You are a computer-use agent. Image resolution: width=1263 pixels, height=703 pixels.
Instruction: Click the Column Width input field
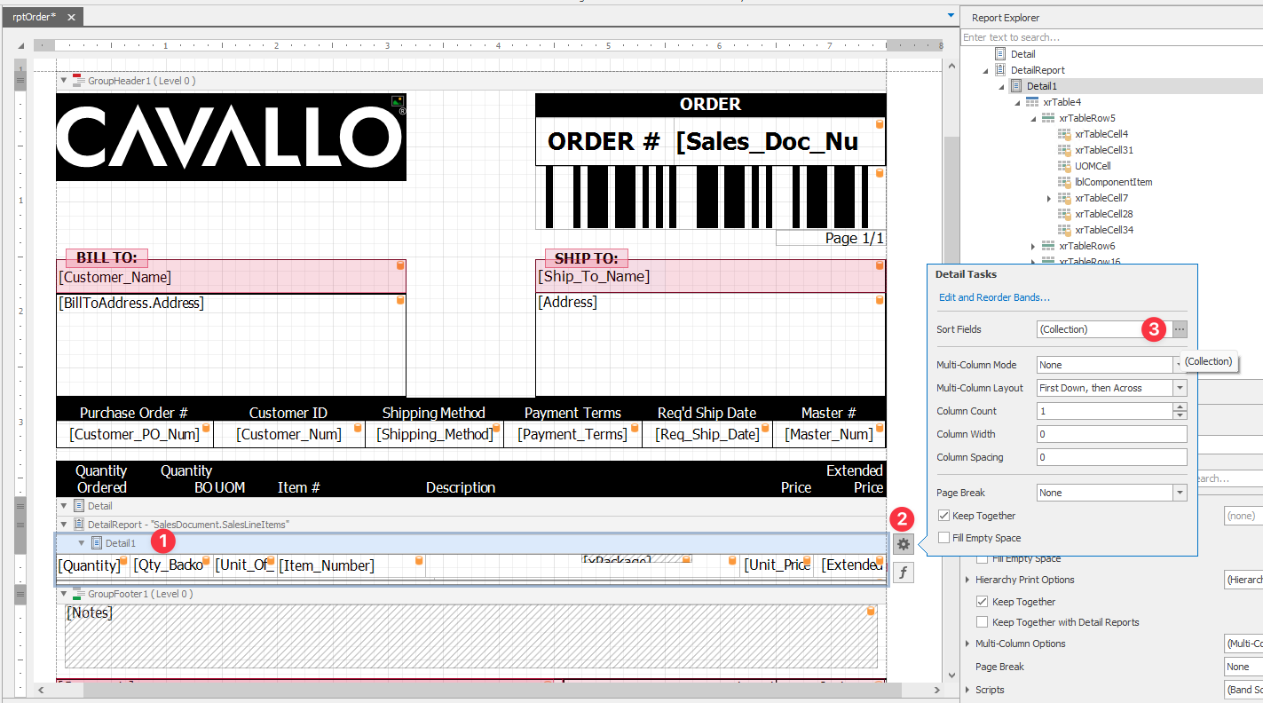[x=1111, y=434]
